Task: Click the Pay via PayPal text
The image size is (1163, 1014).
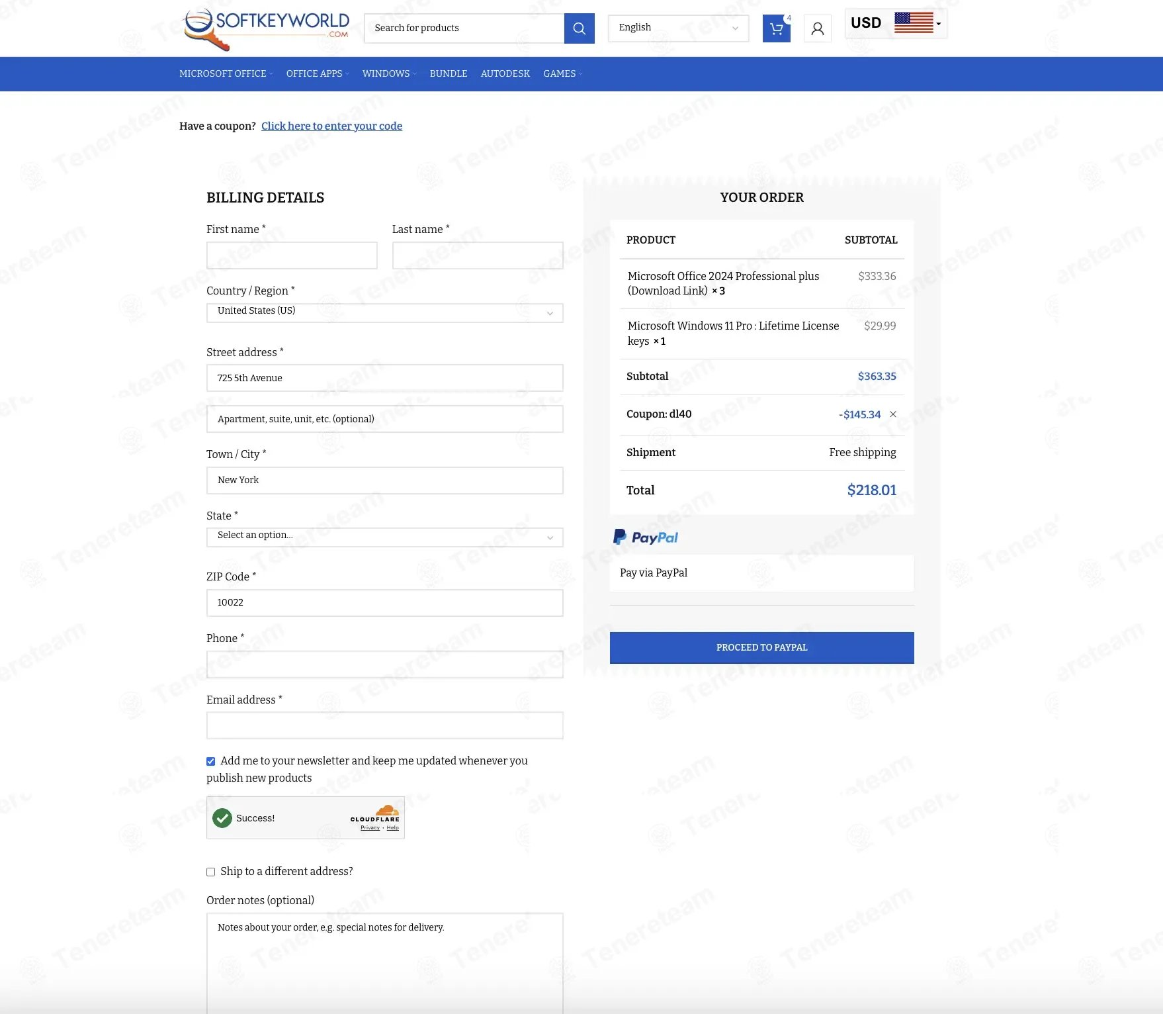Action: [x=654, y=573]
